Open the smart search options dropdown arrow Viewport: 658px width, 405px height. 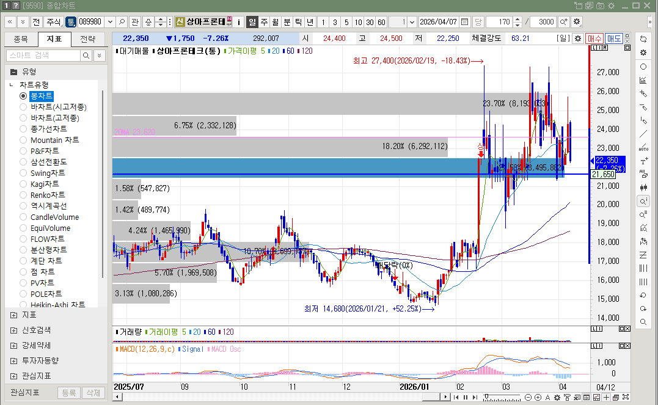100,56
